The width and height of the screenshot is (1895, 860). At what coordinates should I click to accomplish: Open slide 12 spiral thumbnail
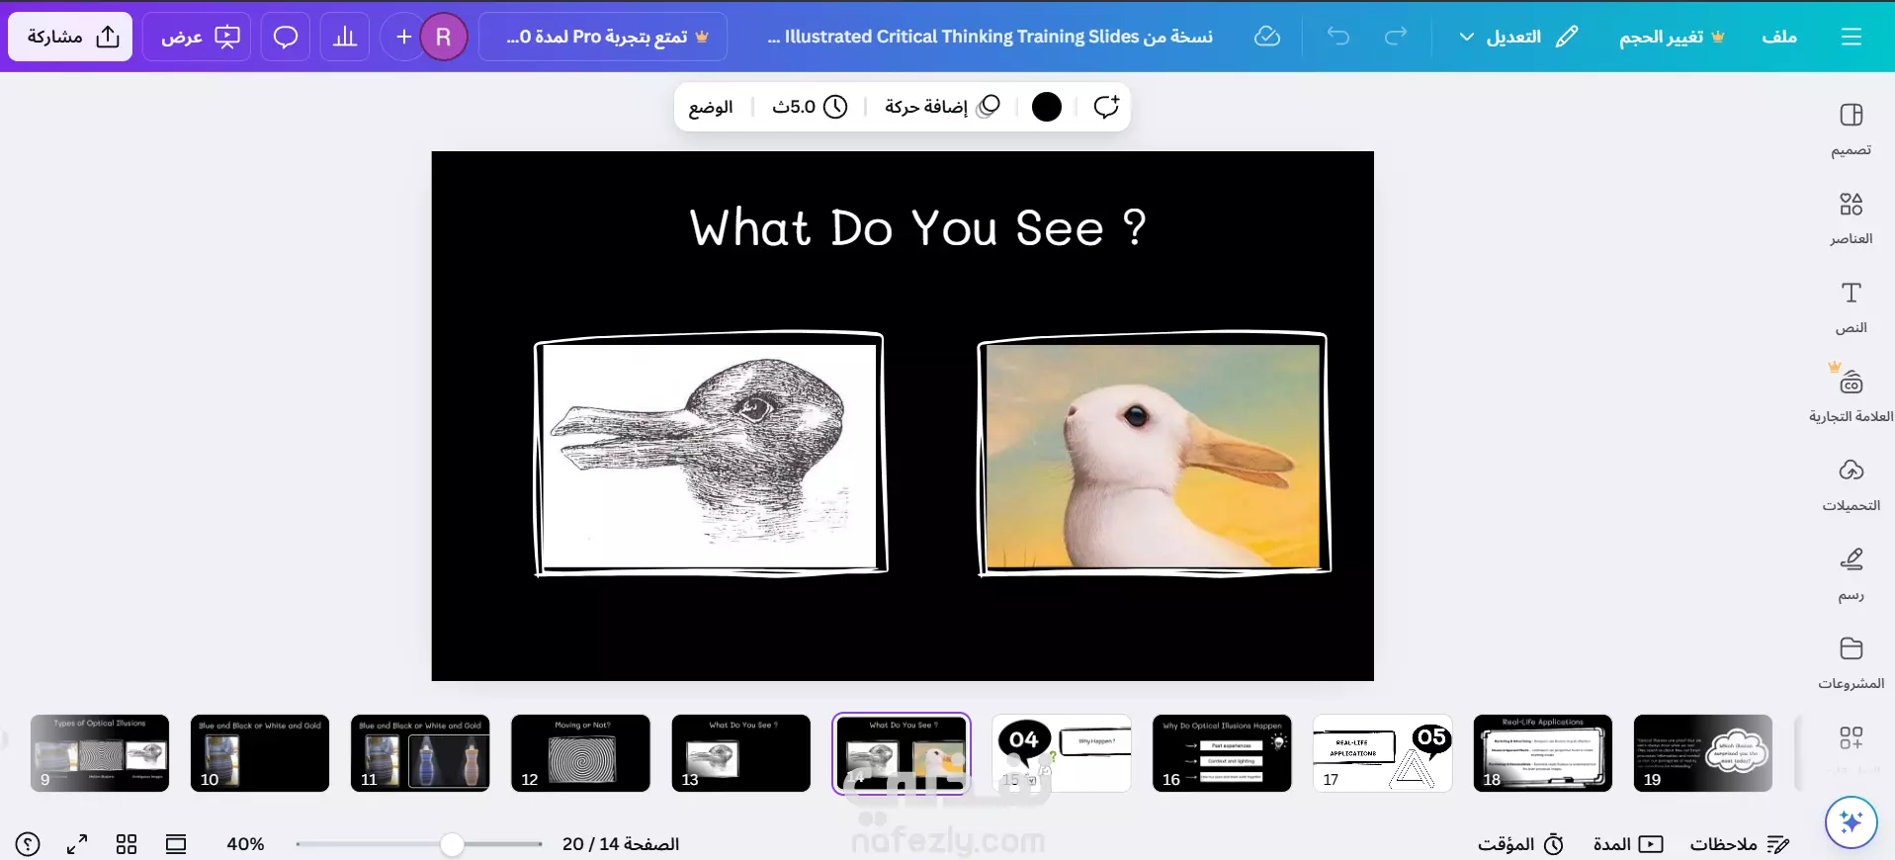[580, 753]
